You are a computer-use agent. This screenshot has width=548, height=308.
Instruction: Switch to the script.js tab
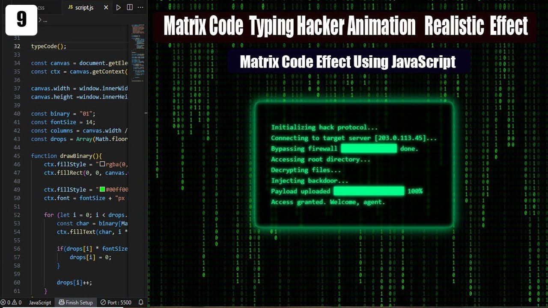[84, 8]
